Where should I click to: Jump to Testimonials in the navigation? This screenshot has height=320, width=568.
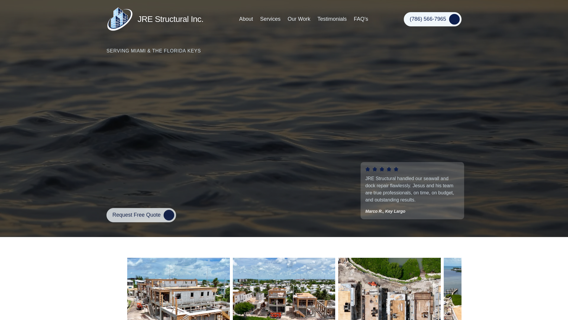point(332,19)
